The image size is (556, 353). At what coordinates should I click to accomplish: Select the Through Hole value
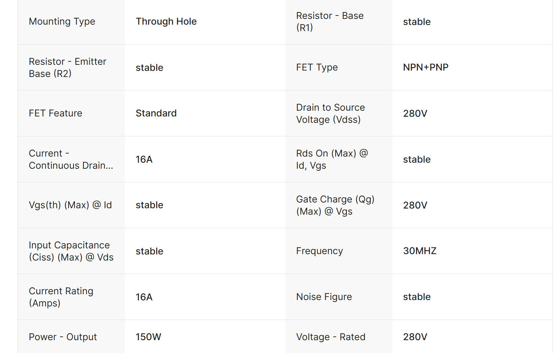click(166, 22)
